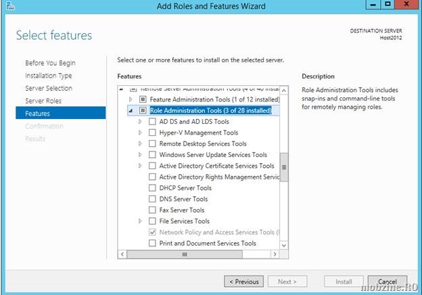Click the vertical scrollbar up arrow
422x295 pixels.
(x=284, y=91)
